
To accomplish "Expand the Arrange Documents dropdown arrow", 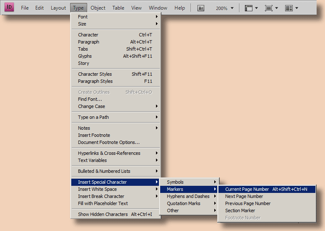I will tap(297, 8).
